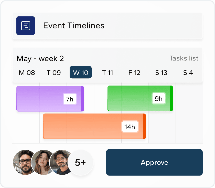Click the 14h duration badge
The height and width of the screenshot is (188, 215).
[x=130, y=127]
